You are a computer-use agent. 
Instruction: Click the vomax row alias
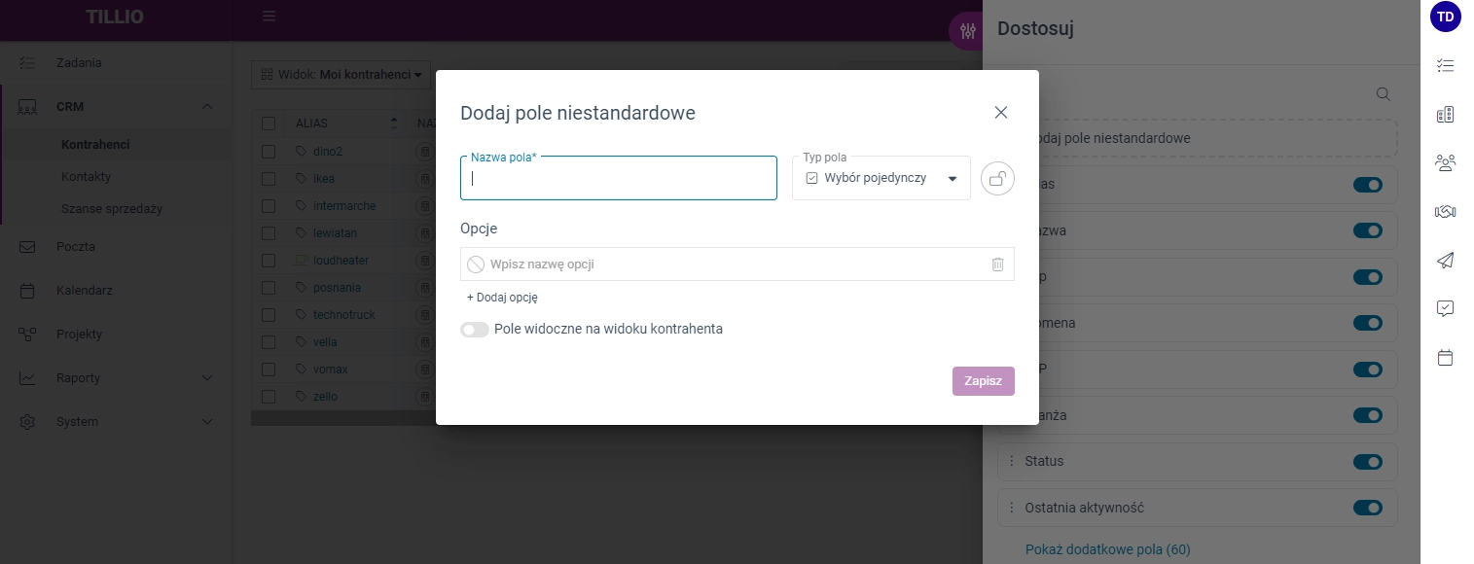[x=331, y=370]
